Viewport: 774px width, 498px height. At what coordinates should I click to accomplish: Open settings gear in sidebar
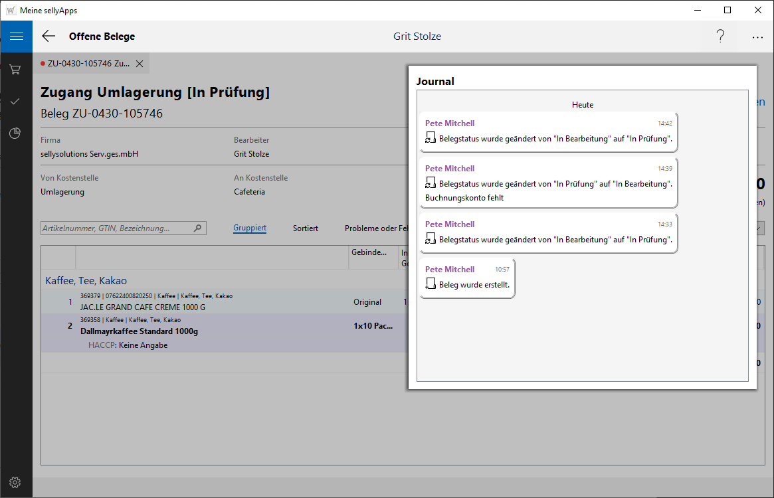click(15, 482)
